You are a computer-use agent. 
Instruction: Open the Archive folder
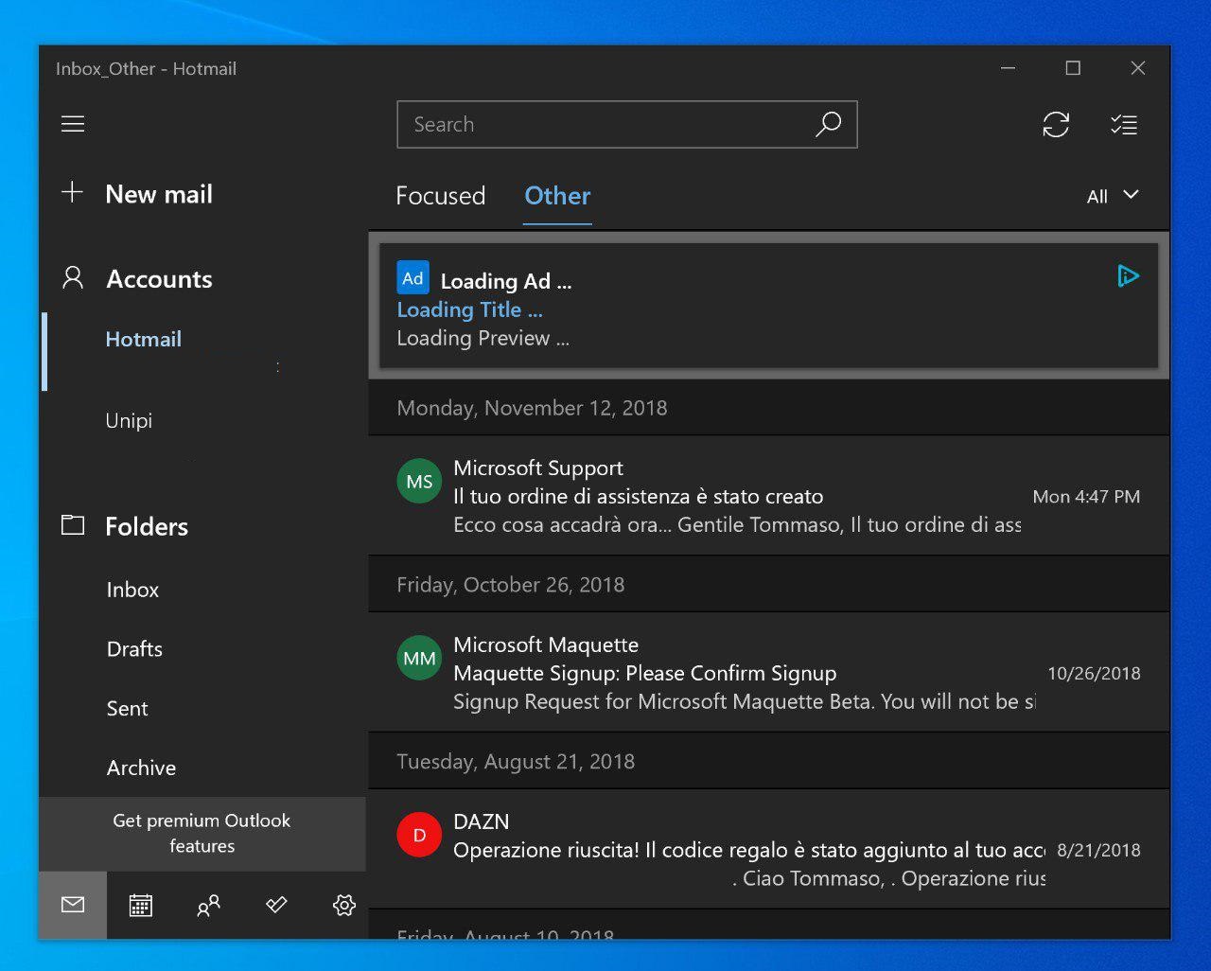pos(141,768)
